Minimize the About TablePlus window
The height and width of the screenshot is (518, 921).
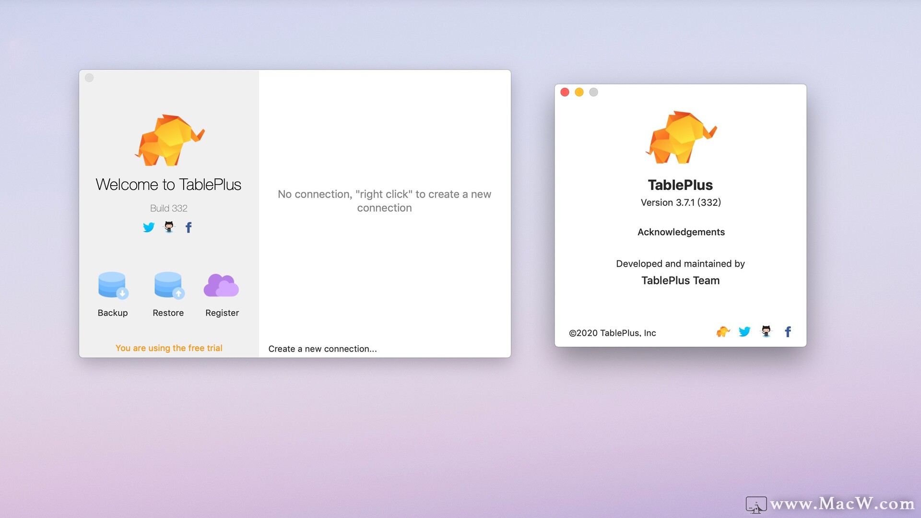point(579,92)
